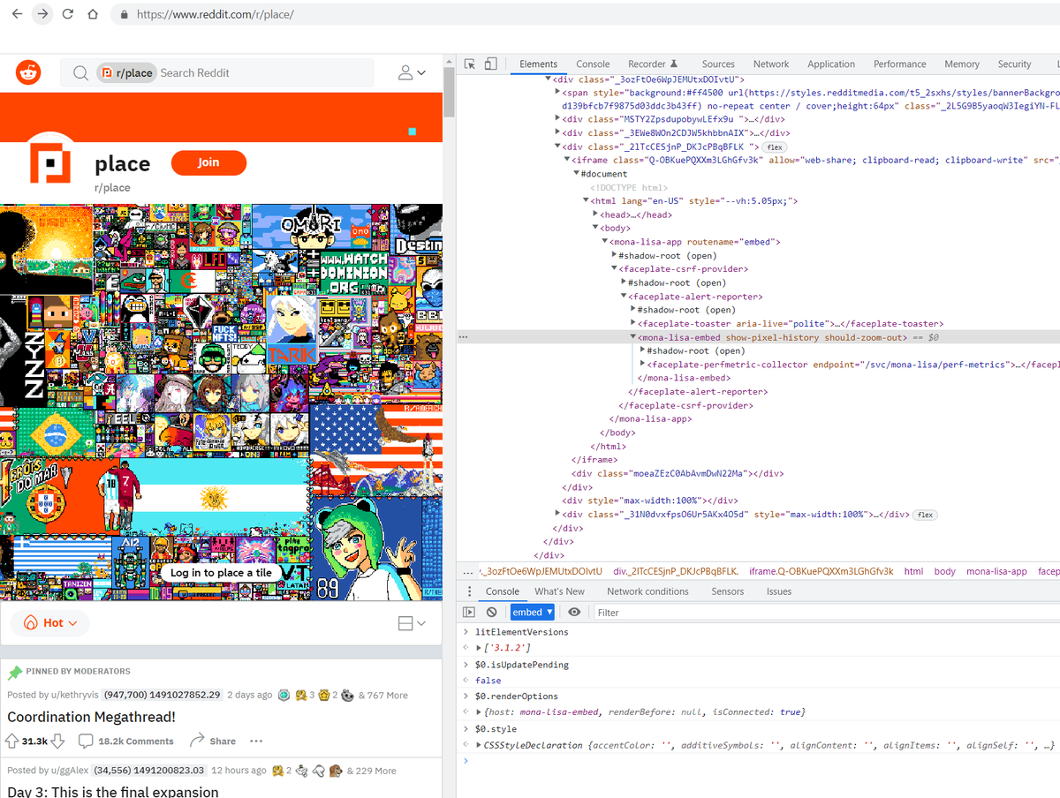Toggle the device toolbar in DevTools
Screen dimensions: 1060x798
(491, 64)
